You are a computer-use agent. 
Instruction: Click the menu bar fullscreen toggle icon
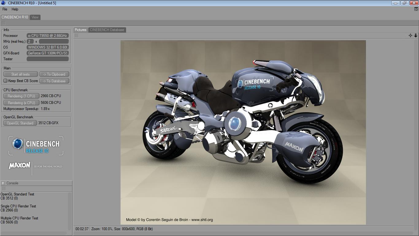(x=416, y=9)
